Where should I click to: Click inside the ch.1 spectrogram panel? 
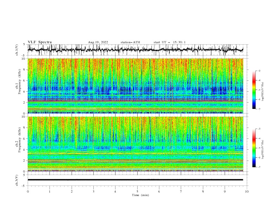click(x=135, y=86)
